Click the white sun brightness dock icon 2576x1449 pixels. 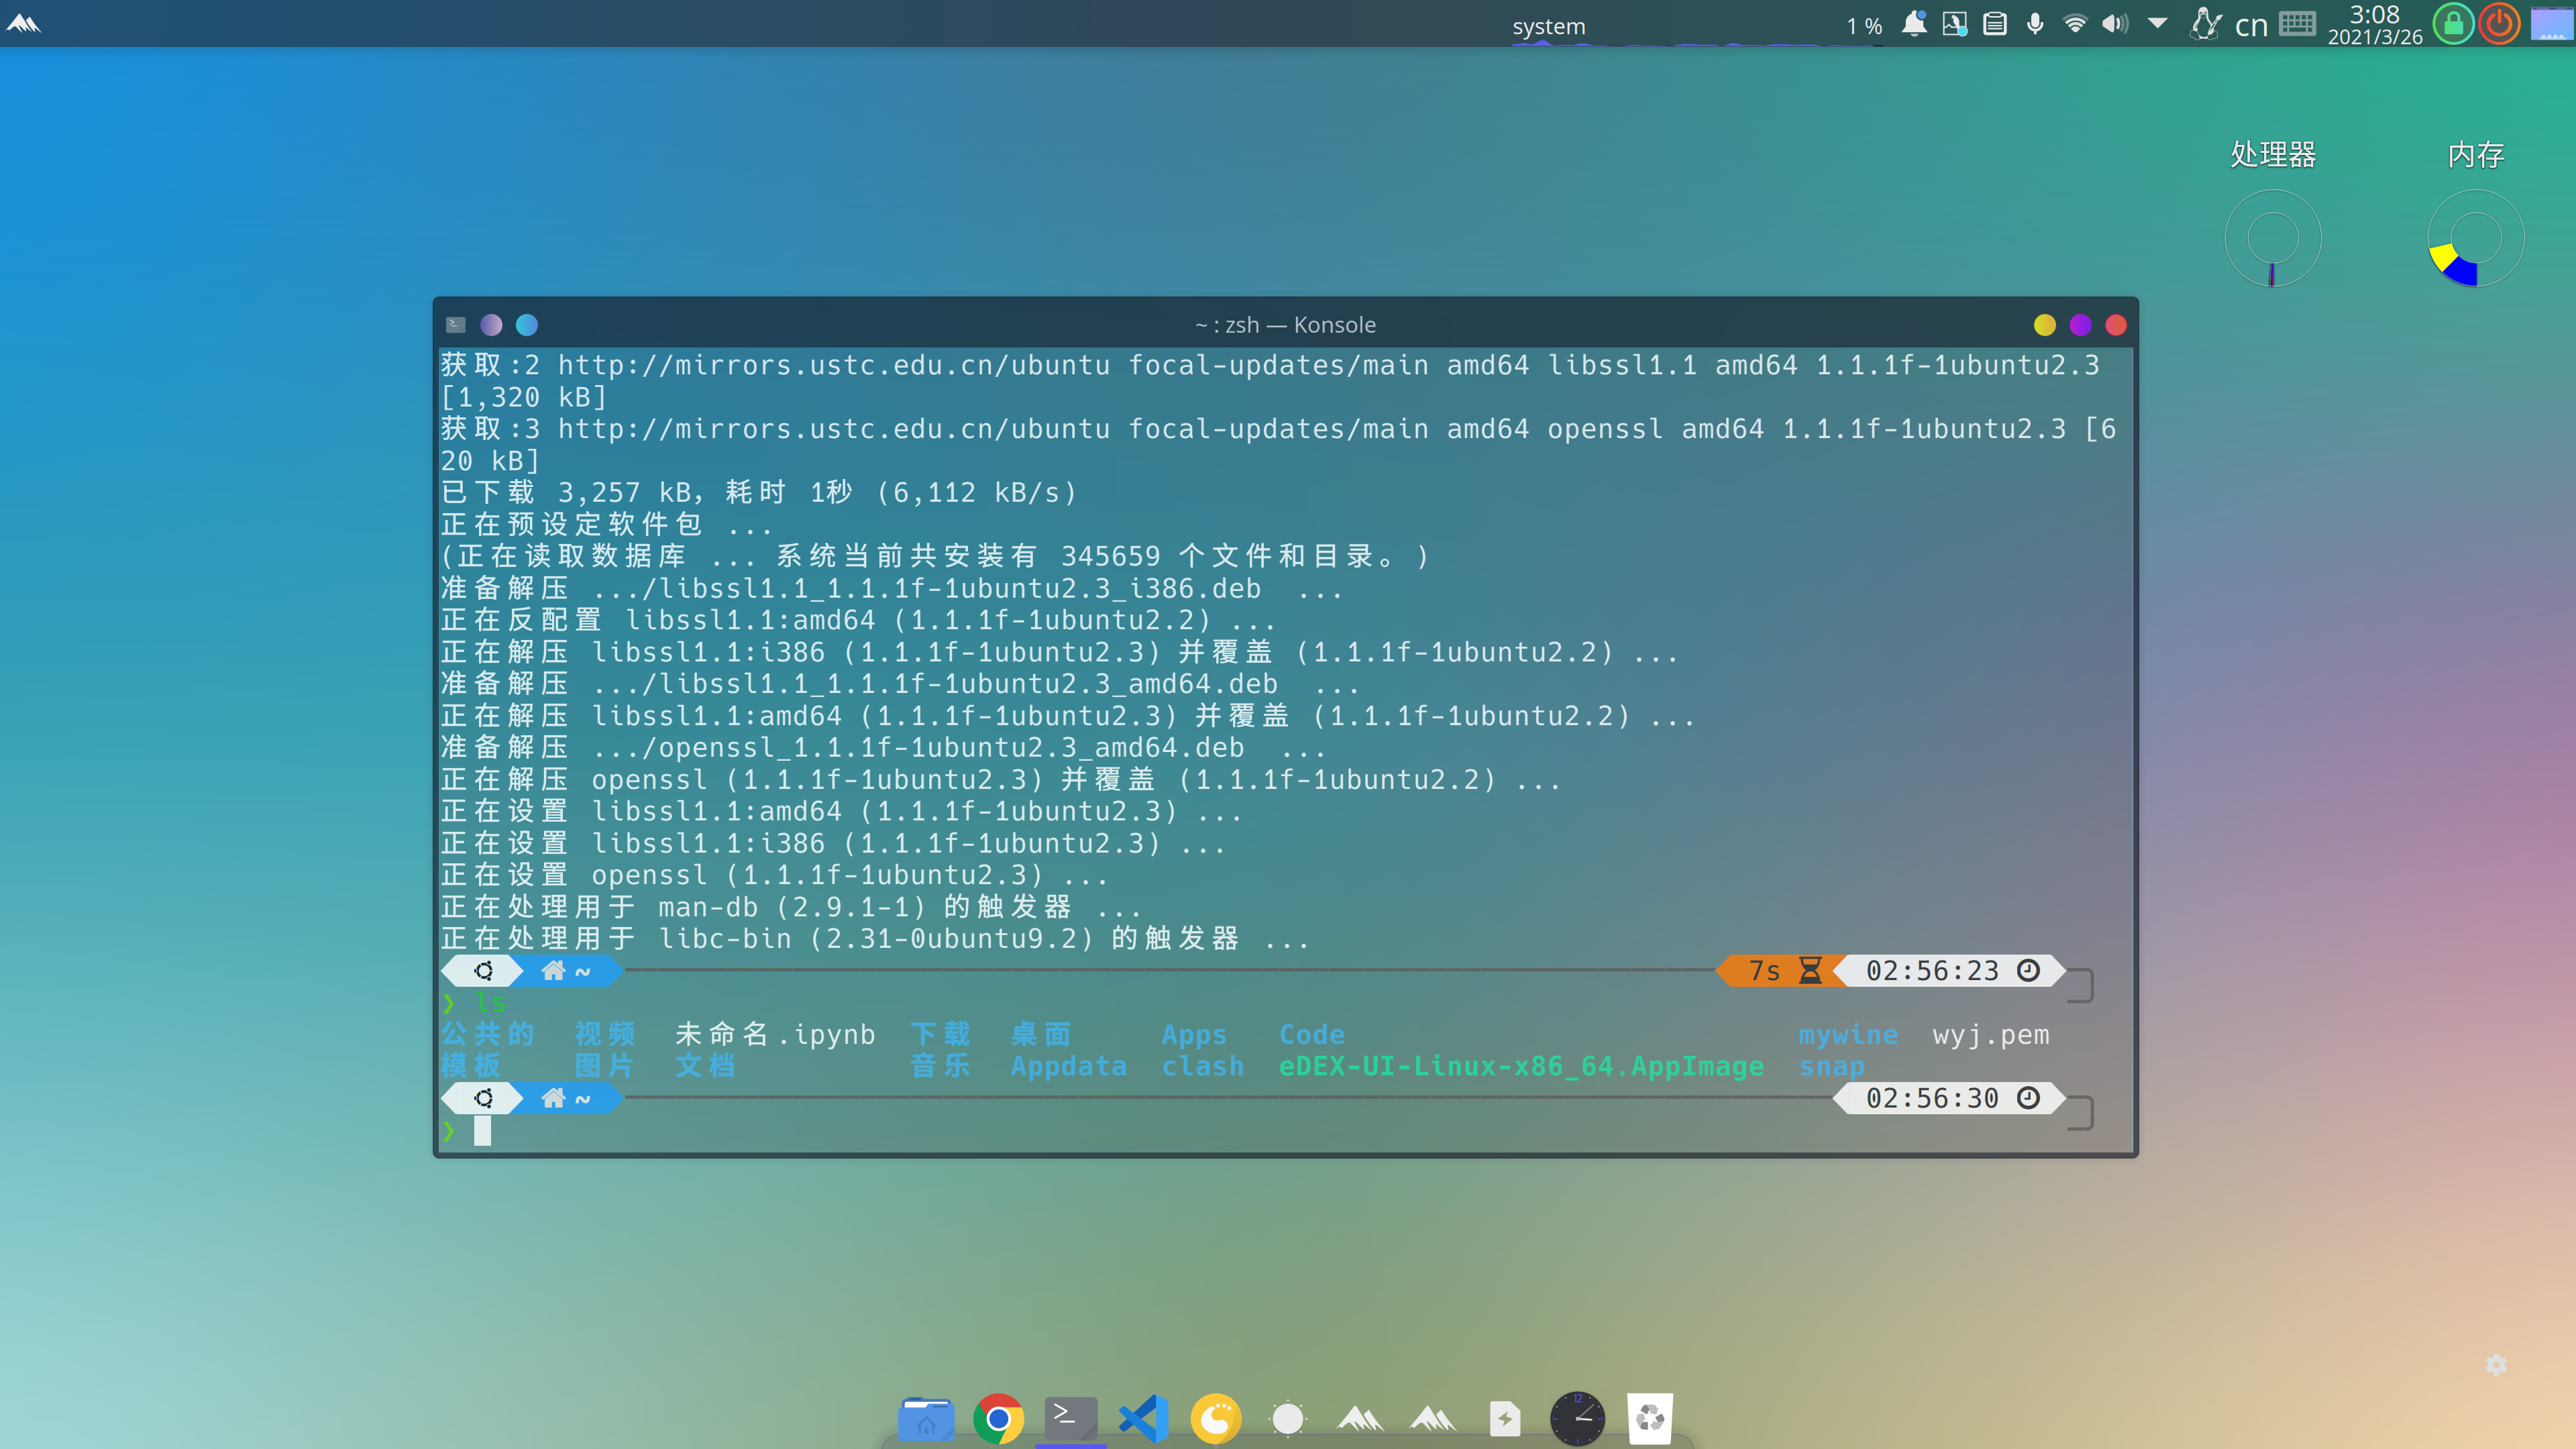[1288, 1418]
